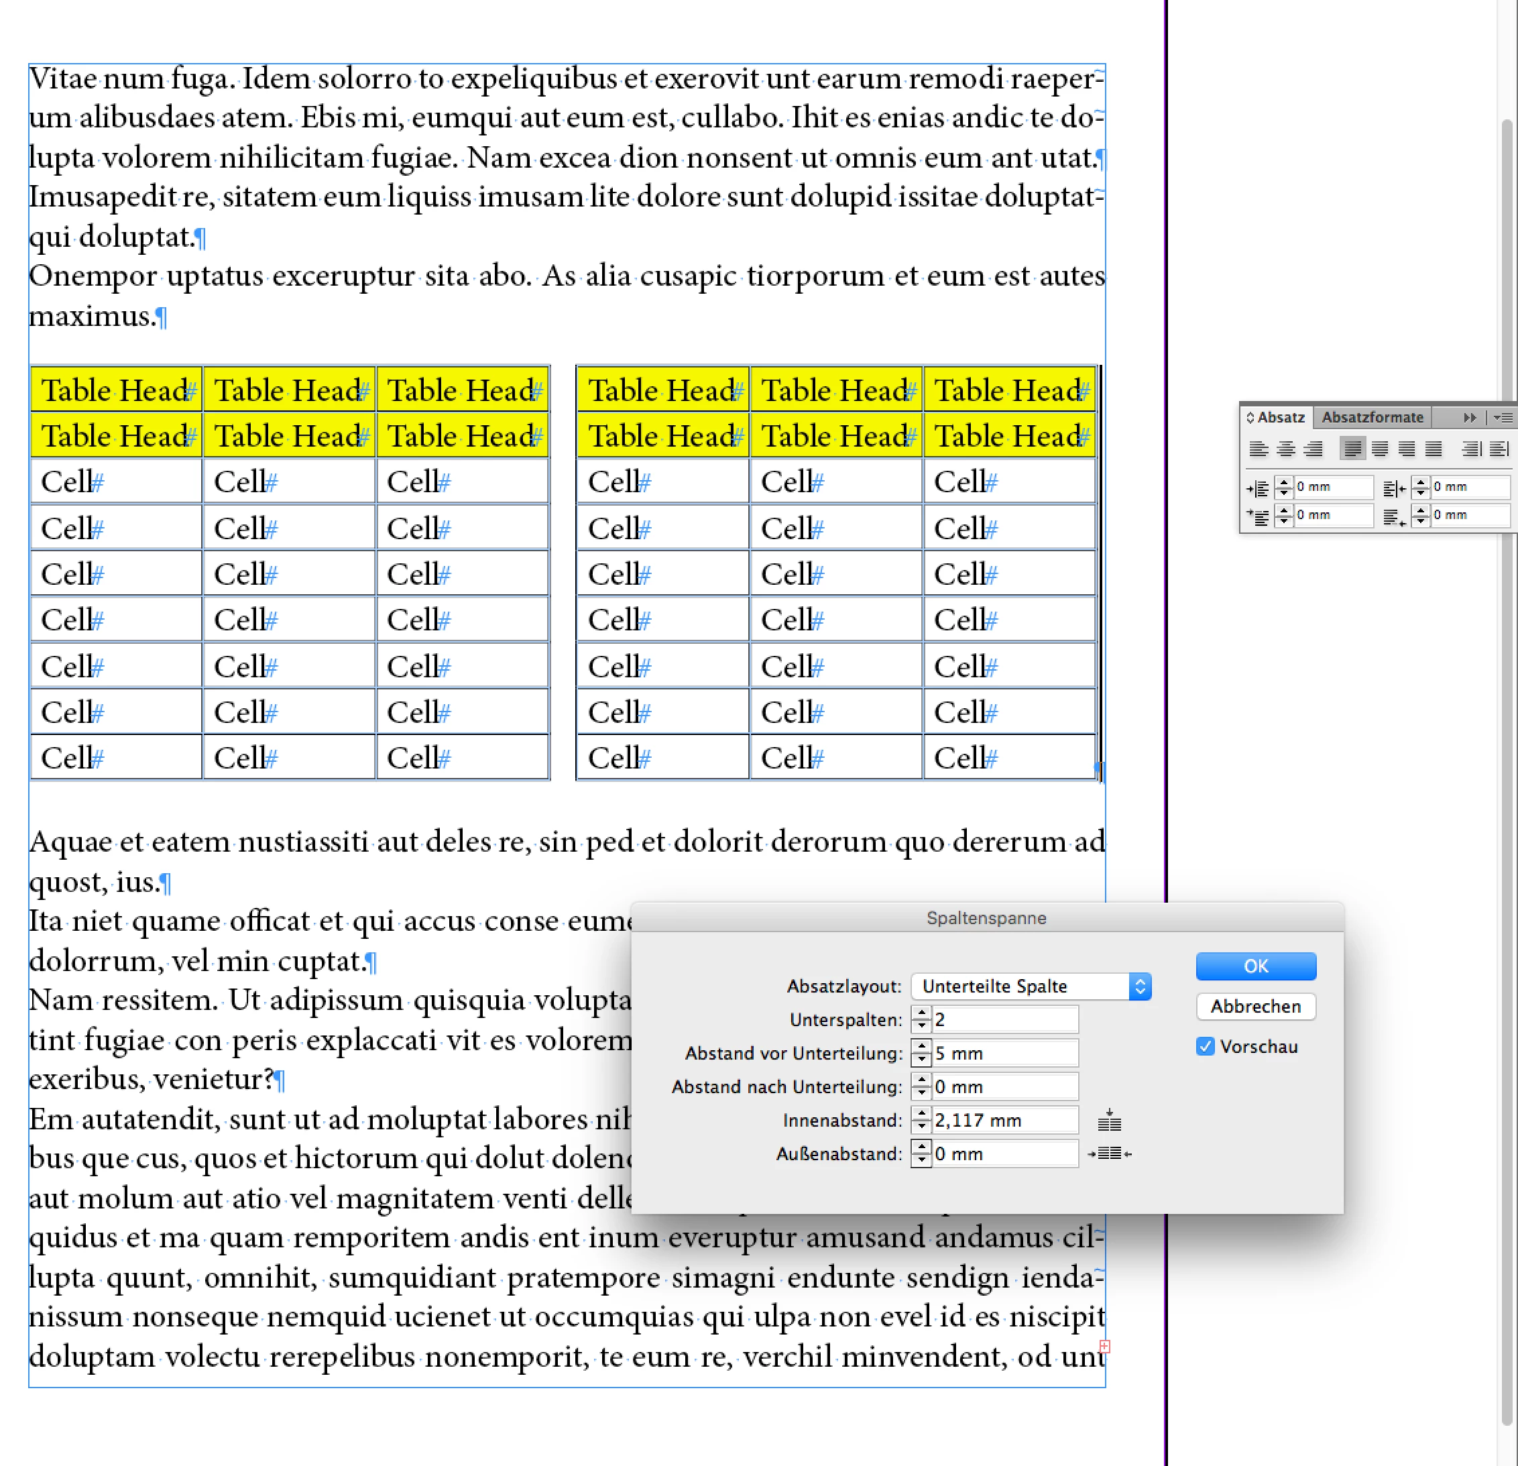Open the Absatz panel flyout menu
Image resolution: width=1518 pixels, height=1466 pixels.
[1503, 418]
